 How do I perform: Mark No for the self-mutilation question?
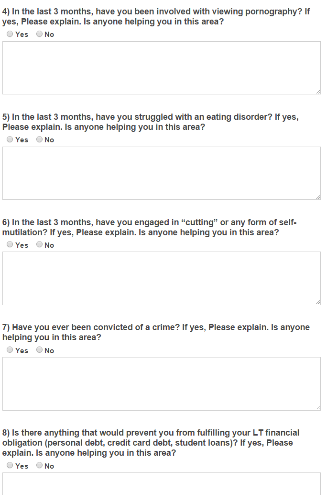[x=39, y=244]
